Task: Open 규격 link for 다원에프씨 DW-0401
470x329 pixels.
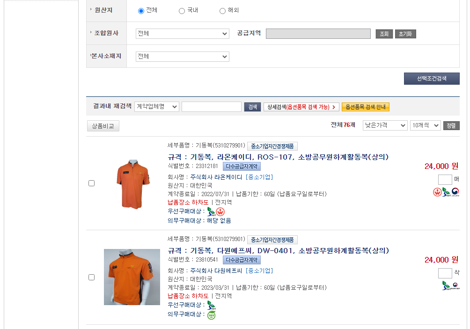Action: [x=278, y=250]
